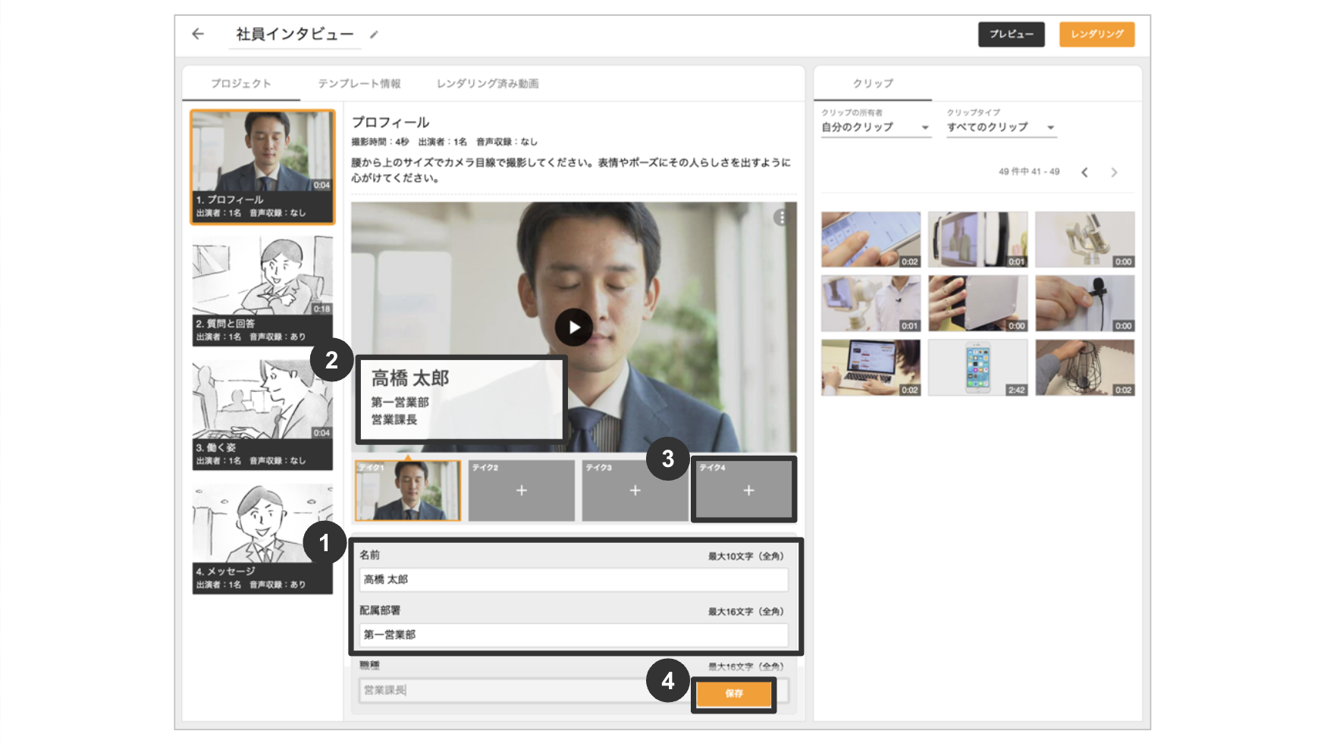Viewport: 1324px width, 743px height.
Task: Add a clip to the テイク2 slot
Action: click(521, 491)
